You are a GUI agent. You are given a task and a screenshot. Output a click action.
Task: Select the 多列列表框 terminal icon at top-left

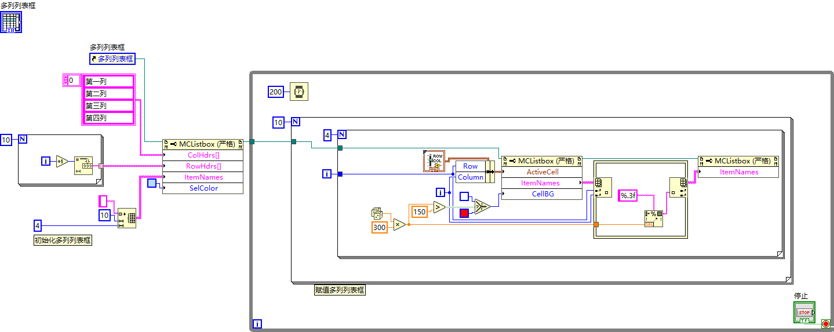[11, 22]
